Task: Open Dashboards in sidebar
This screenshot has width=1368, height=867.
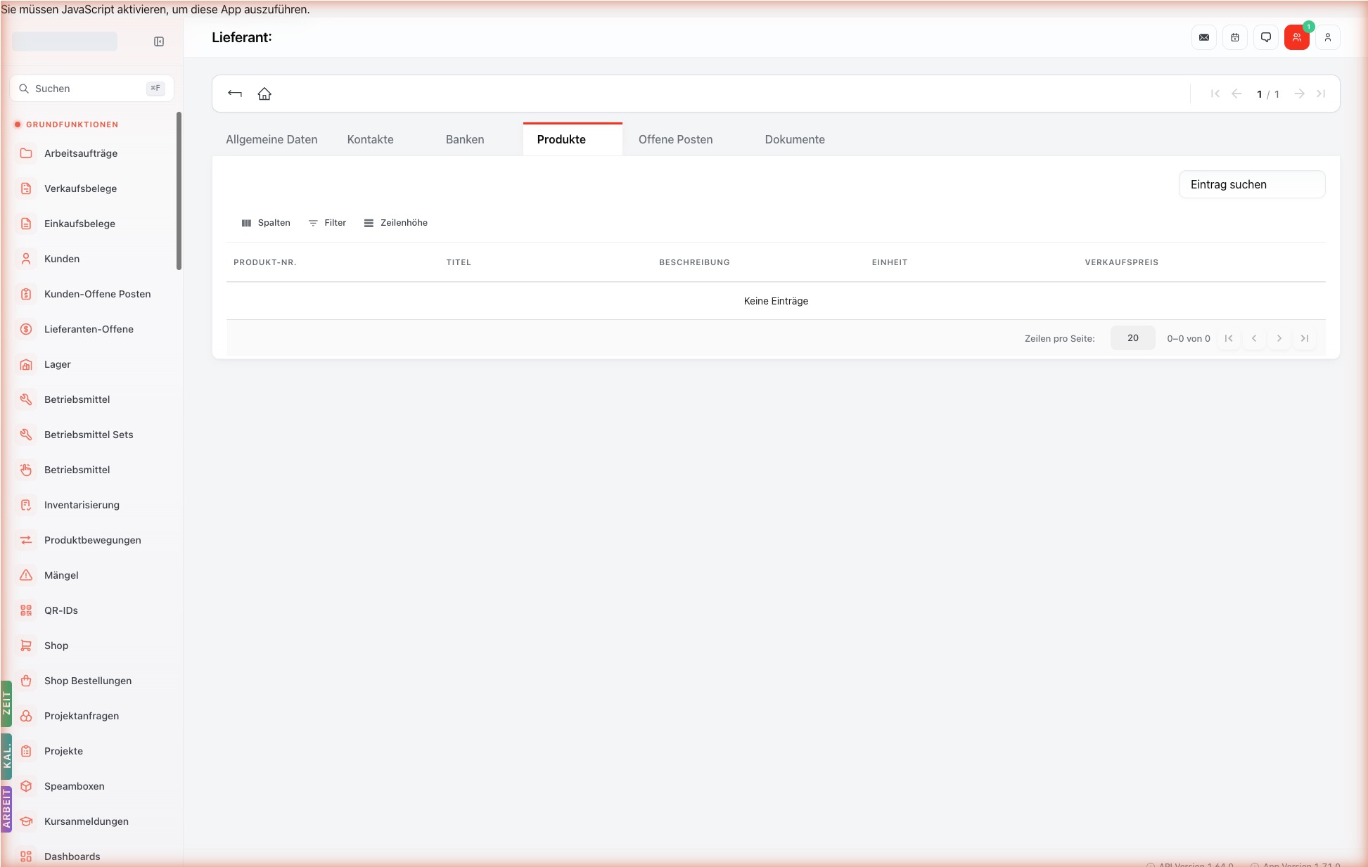Action: (x=92, y=855)
